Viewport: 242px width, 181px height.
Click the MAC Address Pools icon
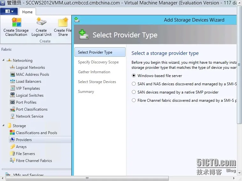(12, 74)
